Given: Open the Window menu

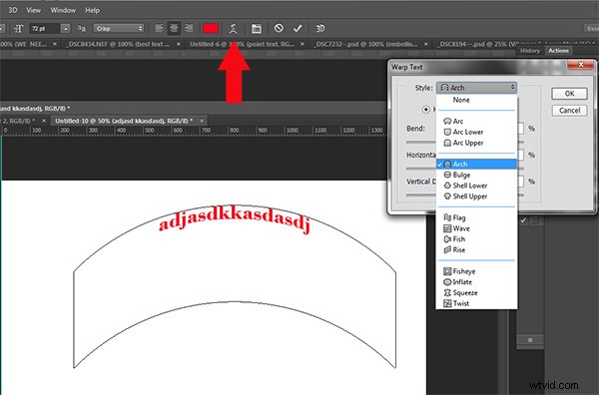Looking at the screenshot, I should (x=63, y=10).
